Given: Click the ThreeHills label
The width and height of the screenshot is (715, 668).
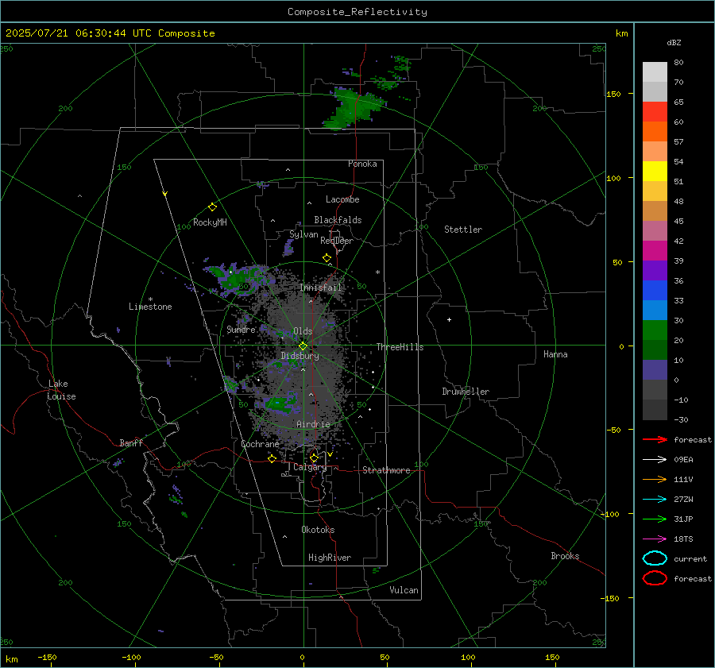Looking at the screenshot, I should tap(400, 347).
